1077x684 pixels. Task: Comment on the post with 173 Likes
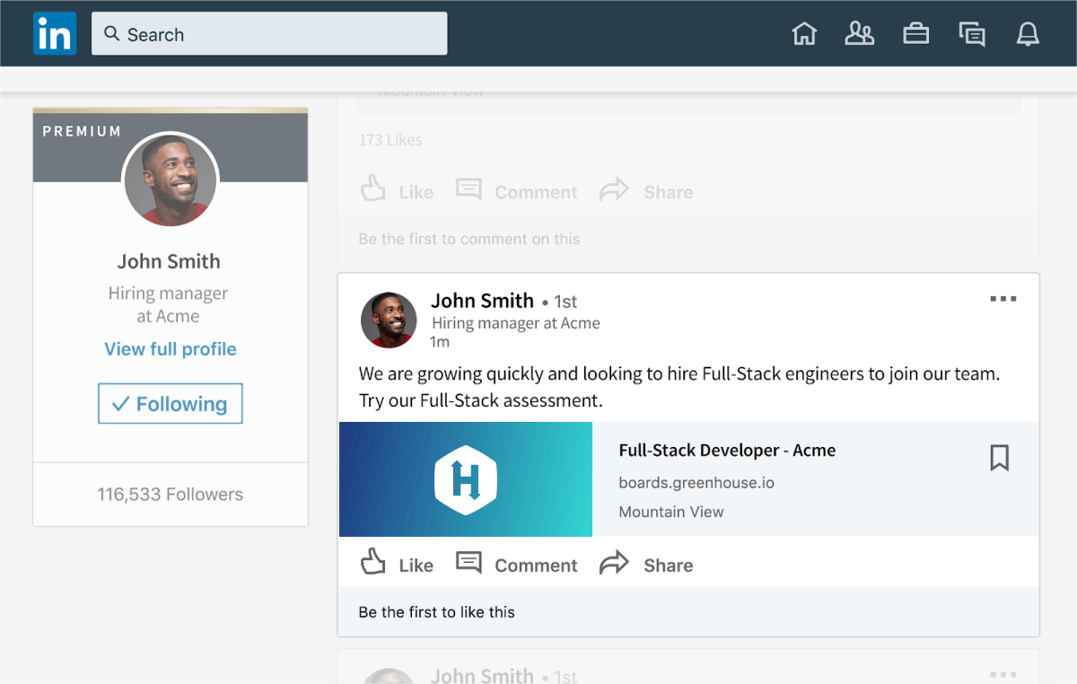point(517,190)
